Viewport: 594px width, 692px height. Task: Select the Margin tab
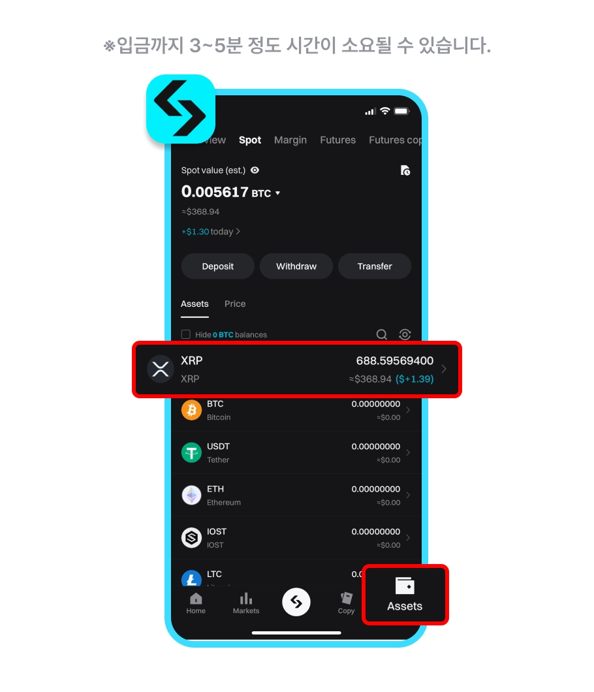pos(290,140)
